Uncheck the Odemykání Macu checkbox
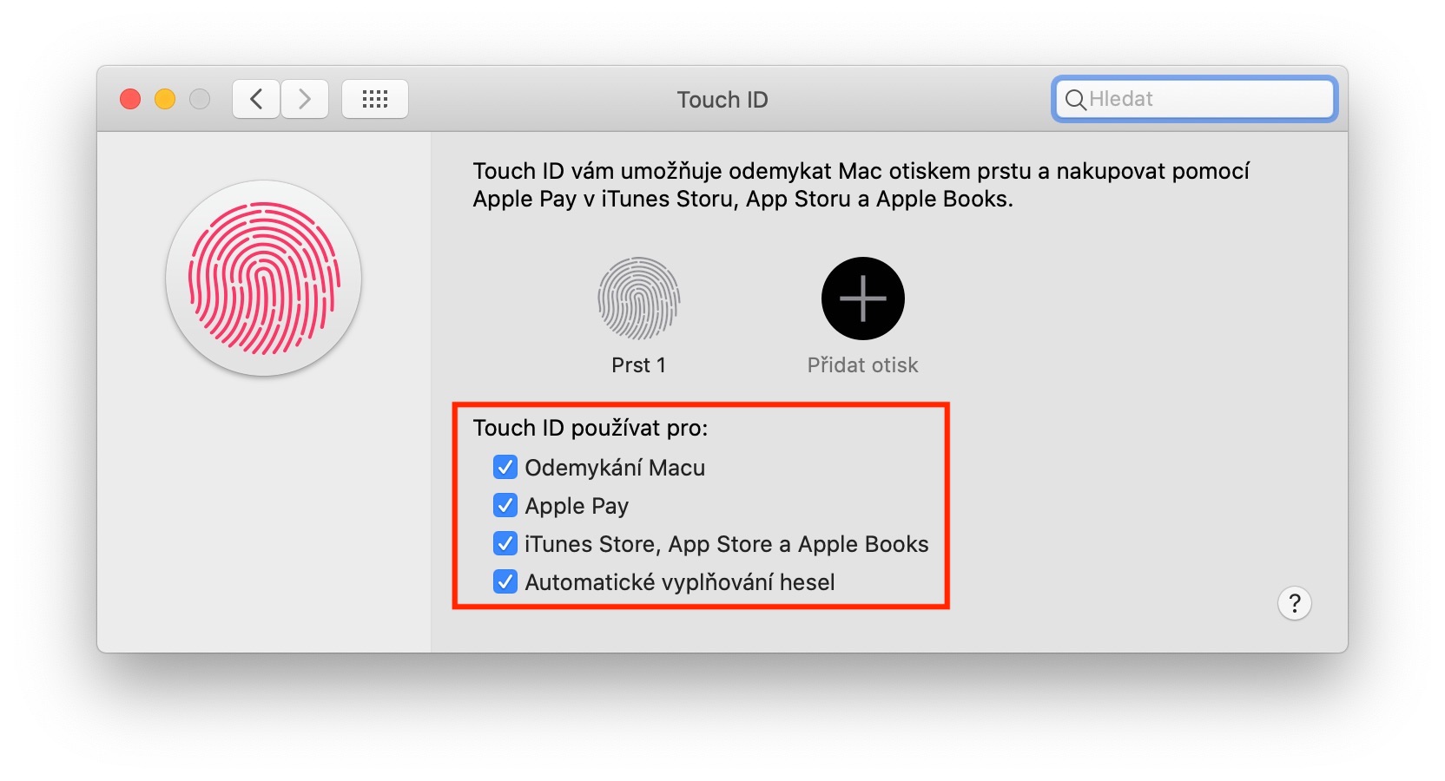Image resolution: width=1445 pixels, height=781 pixels. (x=505, y=468)
